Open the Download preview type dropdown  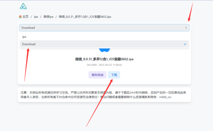point(104,28)
